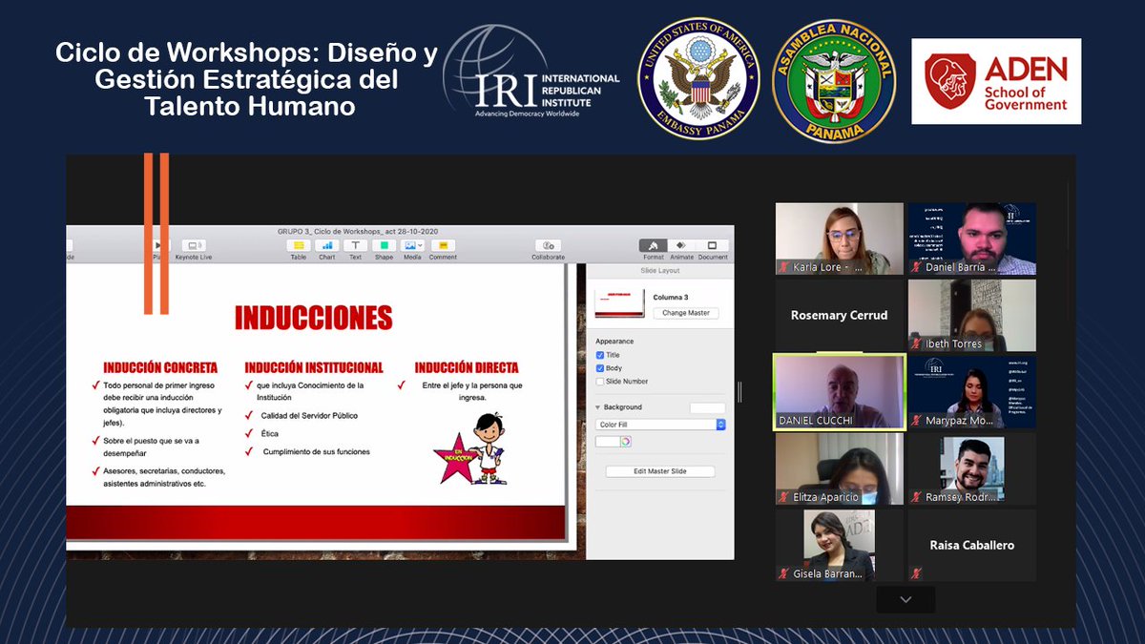
Task: Click the cartoon boy with star image
Action: (469, 448)
